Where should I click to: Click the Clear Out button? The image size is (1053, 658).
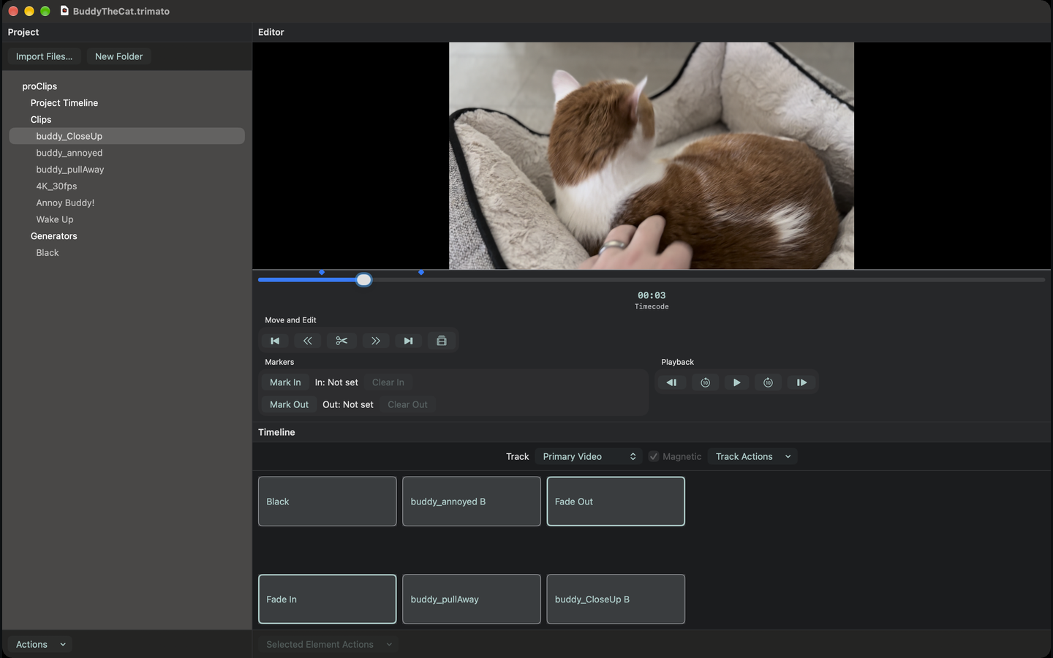pos(407,404)
